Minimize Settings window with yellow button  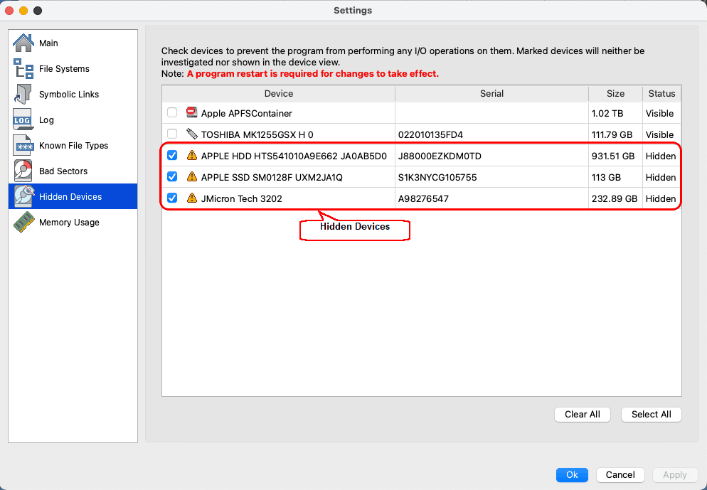[x=23, y=11]
